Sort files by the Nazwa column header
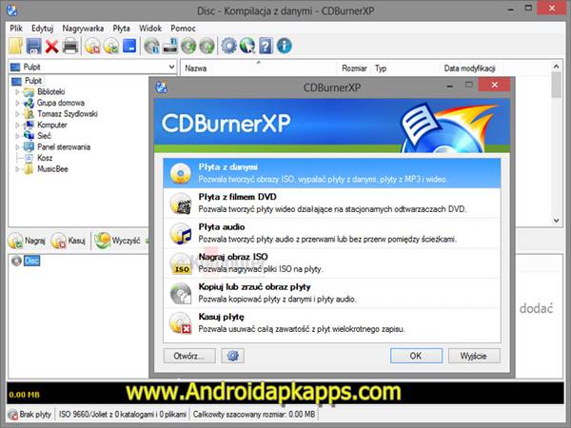 coord(195,68)
